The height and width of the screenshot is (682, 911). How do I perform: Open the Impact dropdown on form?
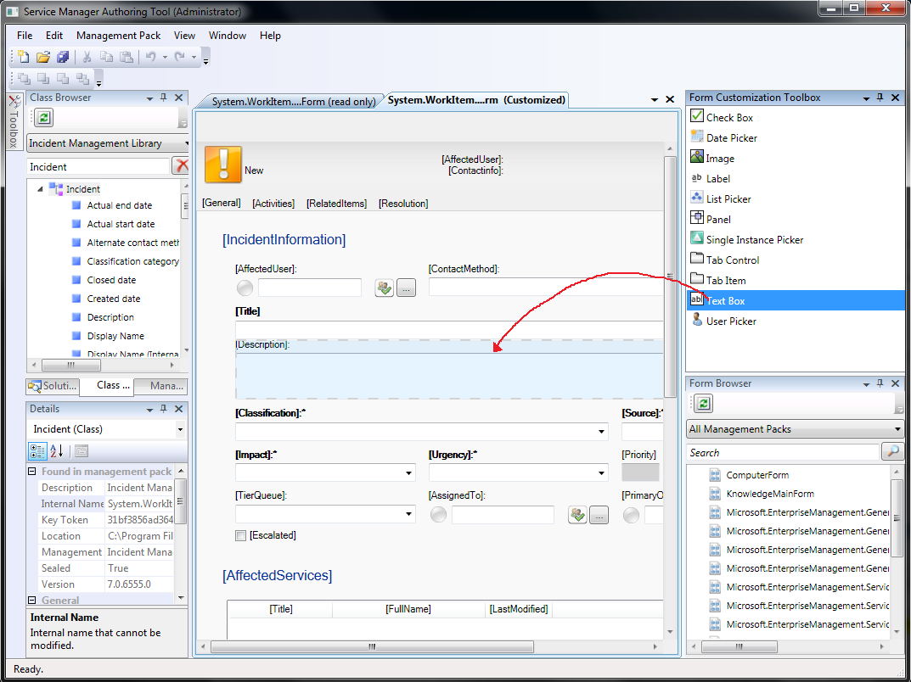click(x=408, y=473)
